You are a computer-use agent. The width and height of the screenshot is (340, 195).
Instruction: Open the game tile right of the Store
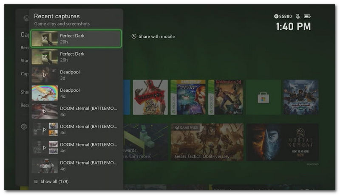click(x=301, y=97)
